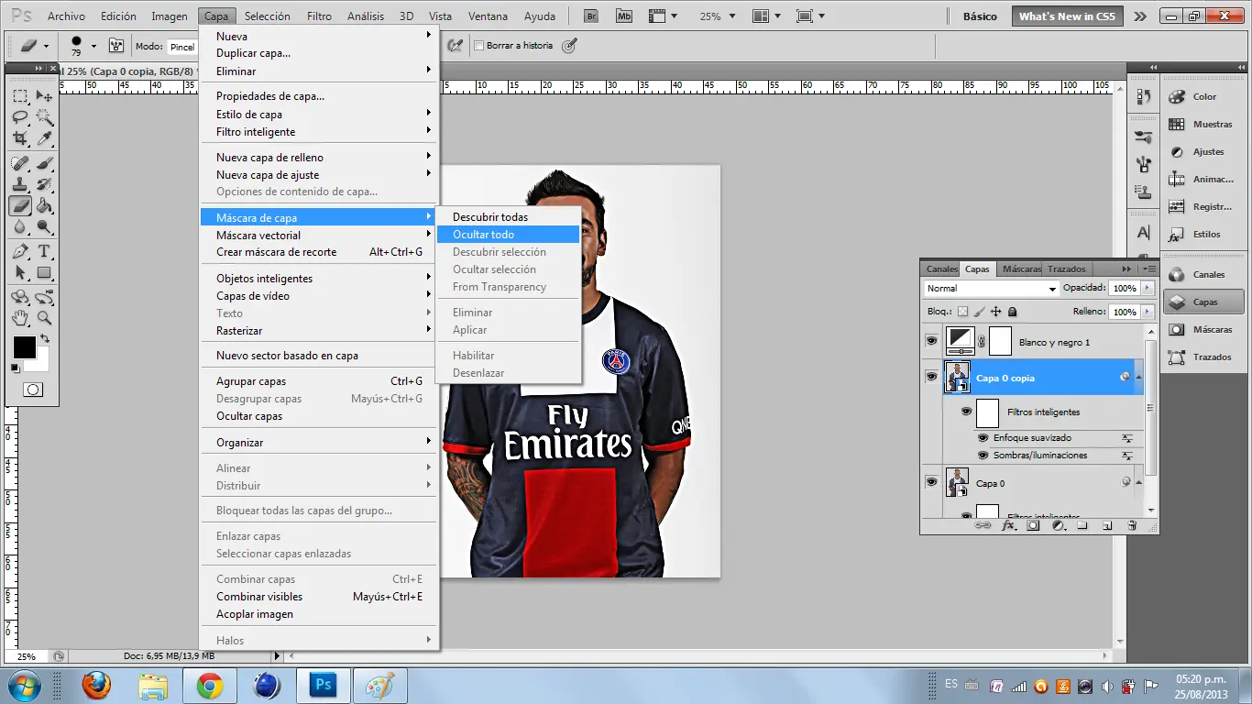Swap foreground and background colors
Screen dimensions: 1252x704
(44, 339)
